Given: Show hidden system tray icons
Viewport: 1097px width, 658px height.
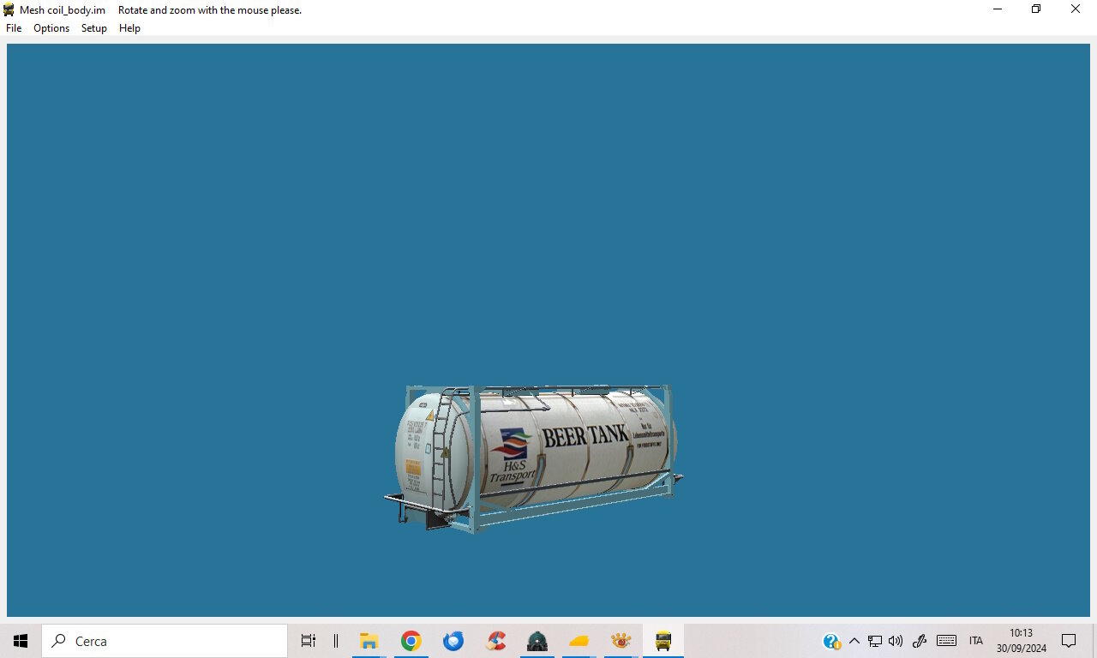Looking at the screenshot, I should coord(854,641).
